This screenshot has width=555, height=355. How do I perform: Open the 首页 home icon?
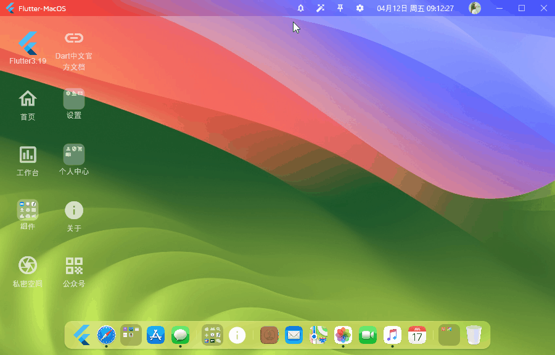coord(28,105)
